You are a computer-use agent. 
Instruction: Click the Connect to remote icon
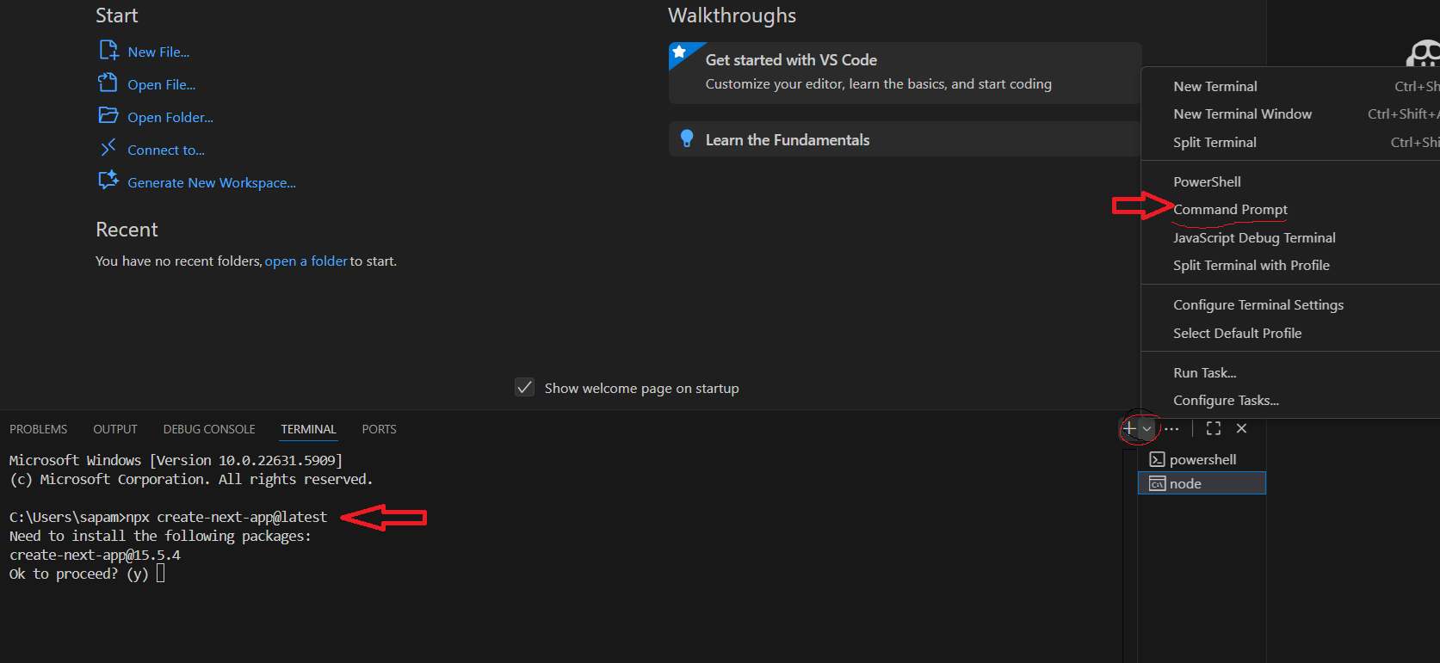(x=108, y=149)
